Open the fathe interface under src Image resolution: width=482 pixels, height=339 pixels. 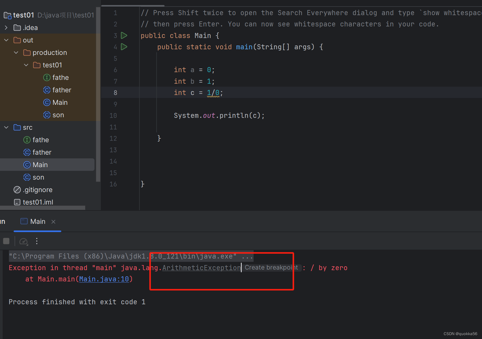[x=41, y=140]
